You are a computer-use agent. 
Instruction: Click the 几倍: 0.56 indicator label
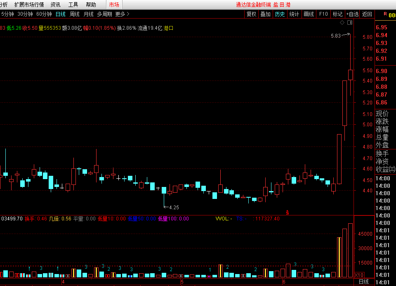pos(60,219)
